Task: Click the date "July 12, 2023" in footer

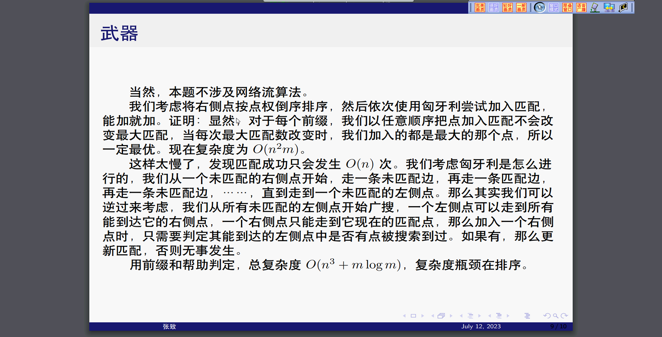Action: click(x=481, y=326)
